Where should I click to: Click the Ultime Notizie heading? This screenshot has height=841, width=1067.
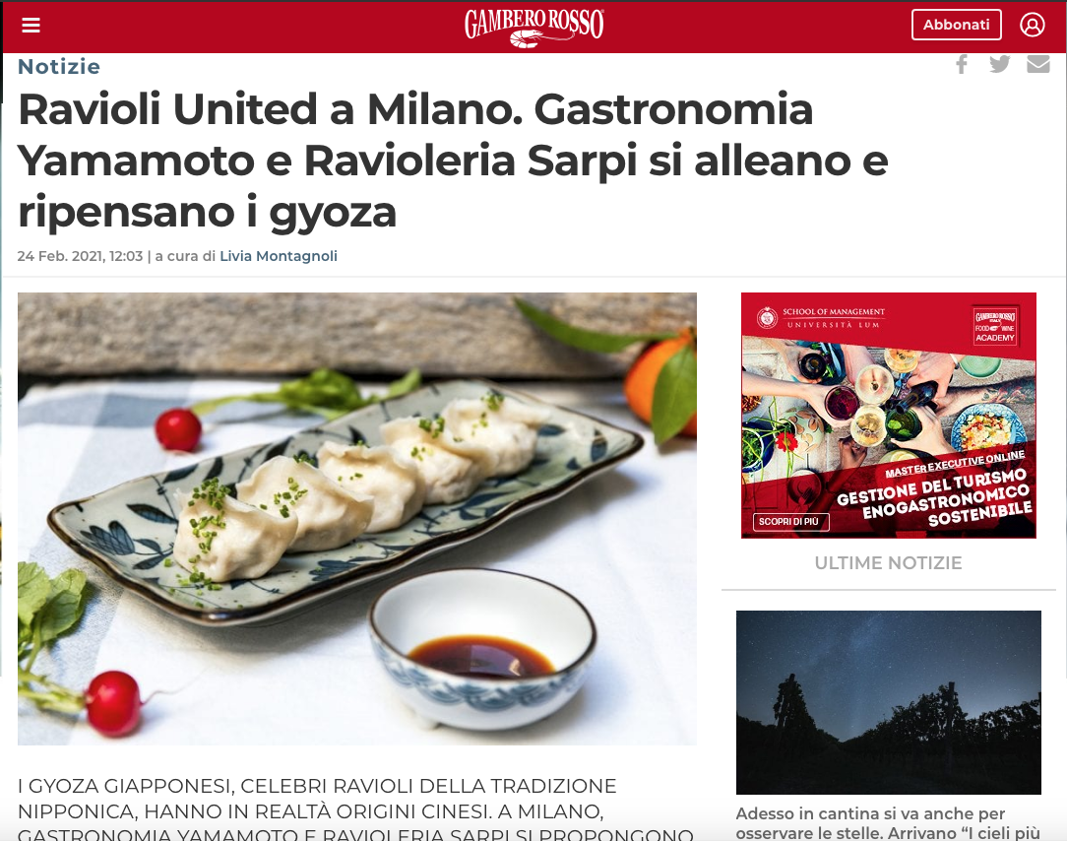pos(888,563)
